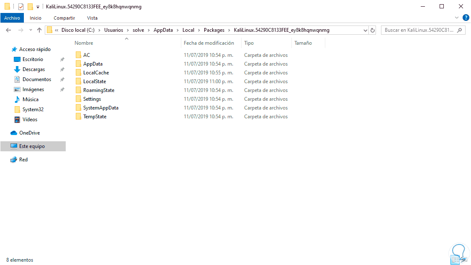The width and height of the screenshot is (471, 265).
Task: Switch to the Vista ribbon tab
Action: pyautogui.click(x=92, y=18)
